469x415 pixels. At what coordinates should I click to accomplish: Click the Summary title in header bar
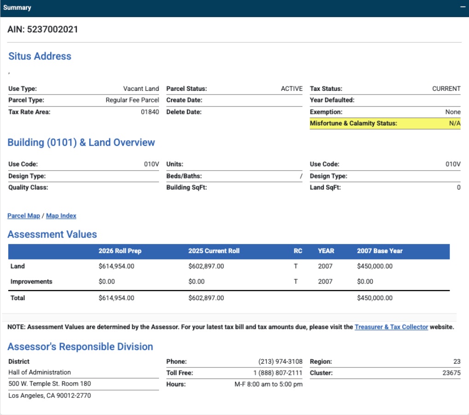pos(17,8)
